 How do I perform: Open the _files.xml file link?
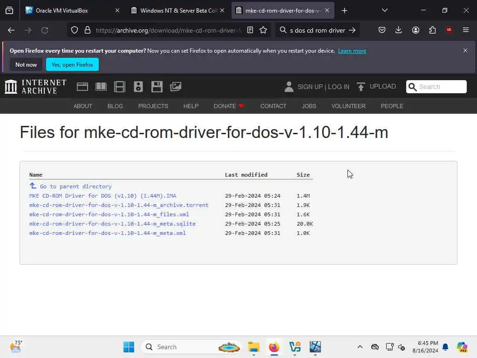[x=109, y=214]
